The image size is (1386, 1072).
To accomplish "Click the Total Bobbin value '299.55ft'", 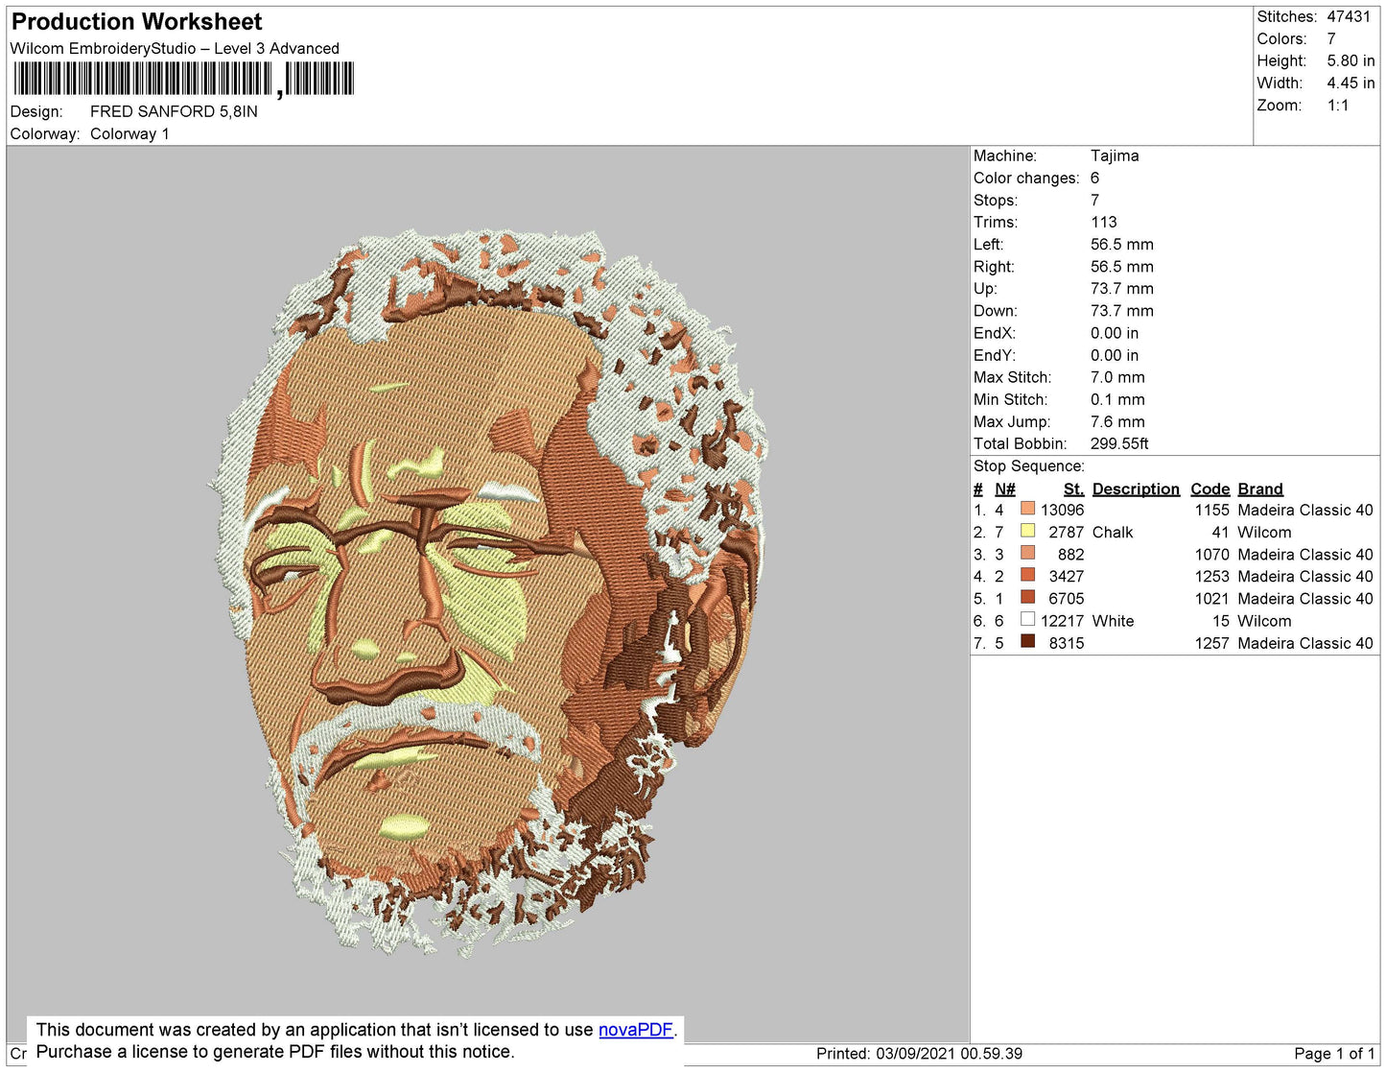I will tap(1119, 443).
